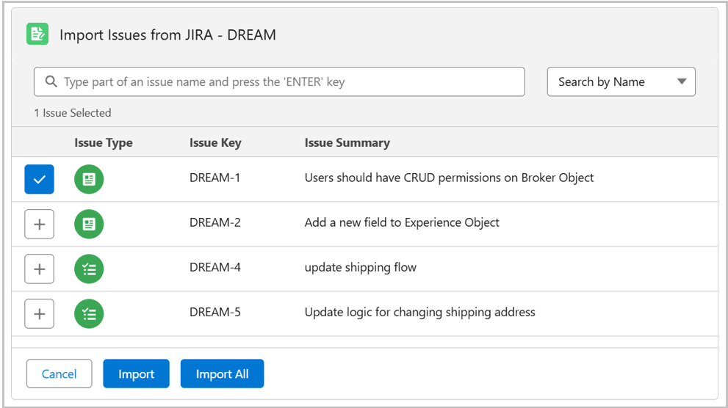Click the story type icon for DREAM-2
The height and width of the screenshot is (408, 728).
(x=89, y=224)
